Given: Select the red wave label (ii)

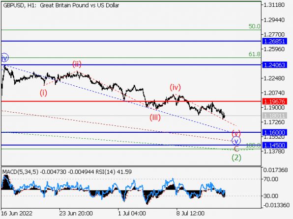Looking at the screenshot, I should [x=77, y=64].
